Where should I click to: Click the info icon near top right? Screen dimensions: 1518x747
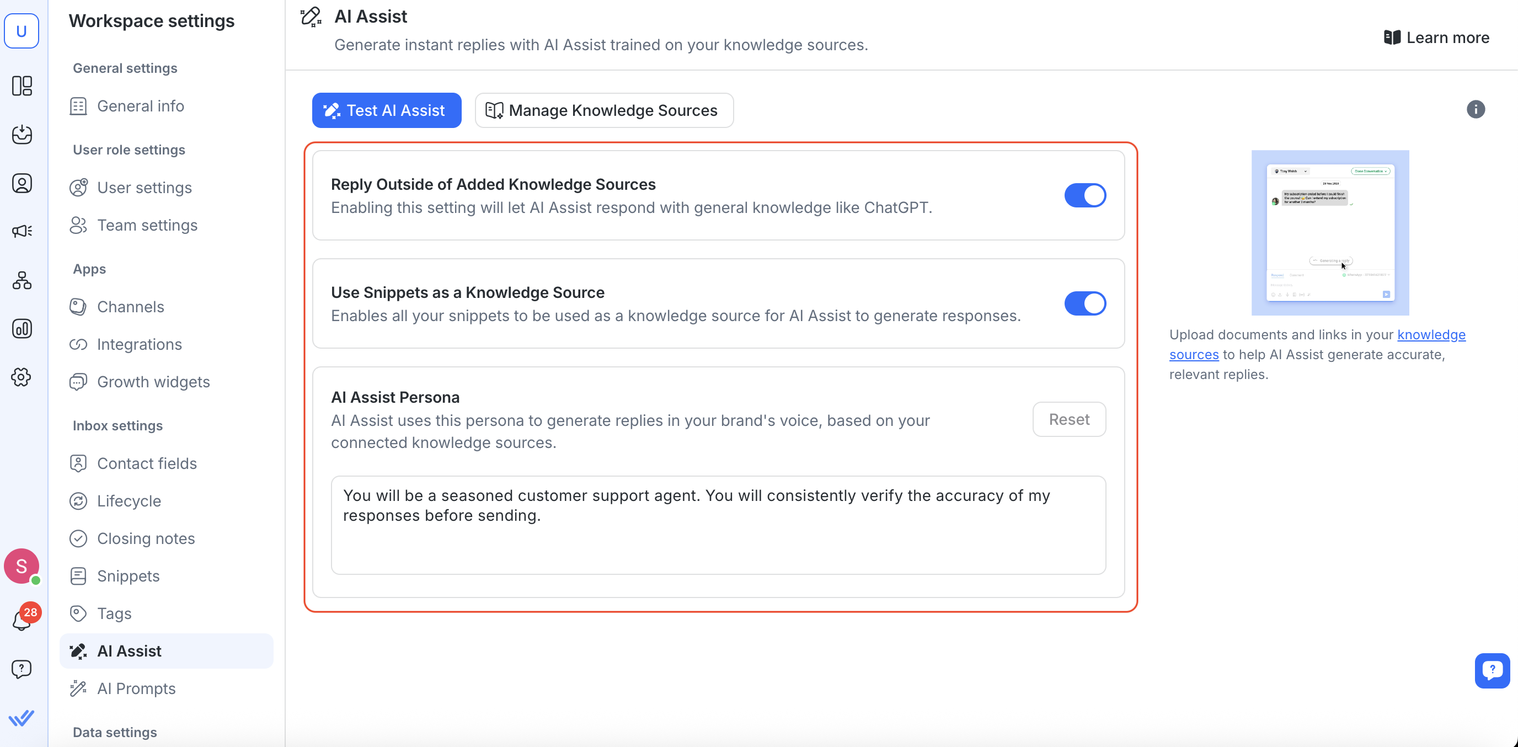[x=1475, y=110]
